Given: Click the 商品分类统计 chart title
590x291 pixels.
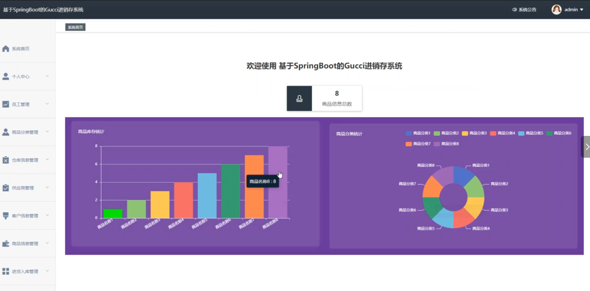Looking at the screenshot, I should click(349, 134).
